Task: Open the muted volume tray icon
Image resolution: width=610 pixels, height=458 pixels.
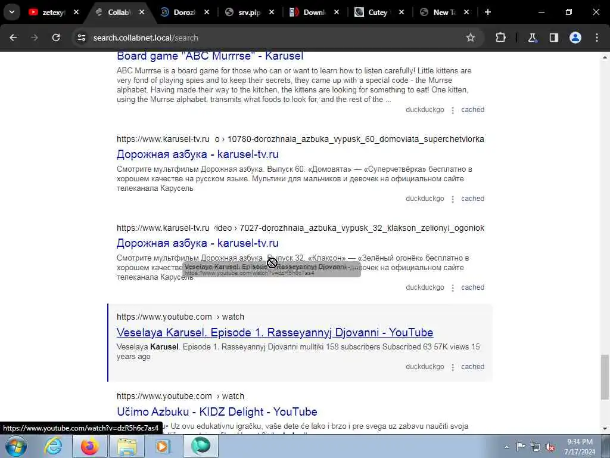Action: (550, 447)
